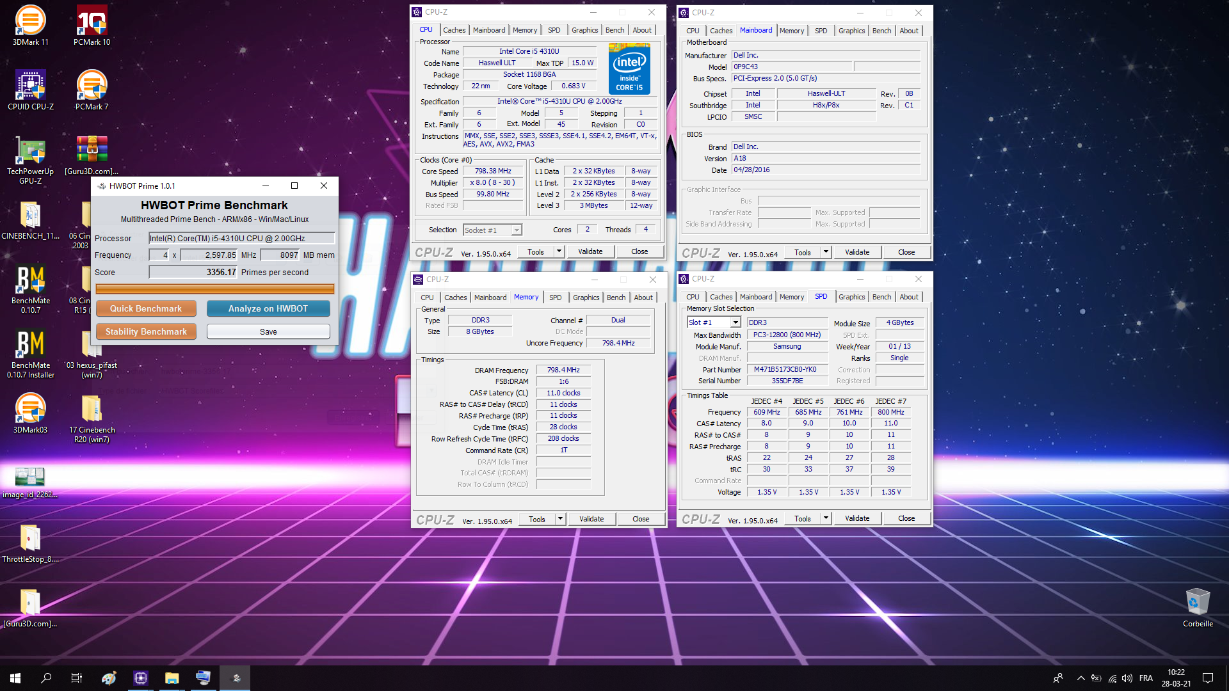Click the '04/28/2016' BIOS date value
The image size is (1229, 691).
pyautogui.click(x=826, y=170)
